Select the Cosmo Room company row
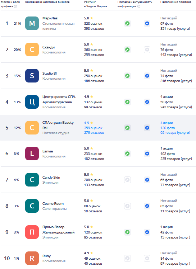The width and height of the screenshot is (196, 269). 98,206
